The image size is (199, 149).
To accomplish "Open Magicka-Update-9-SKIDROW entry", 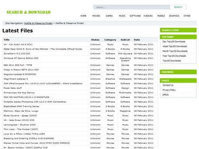I will click(20, 74).
